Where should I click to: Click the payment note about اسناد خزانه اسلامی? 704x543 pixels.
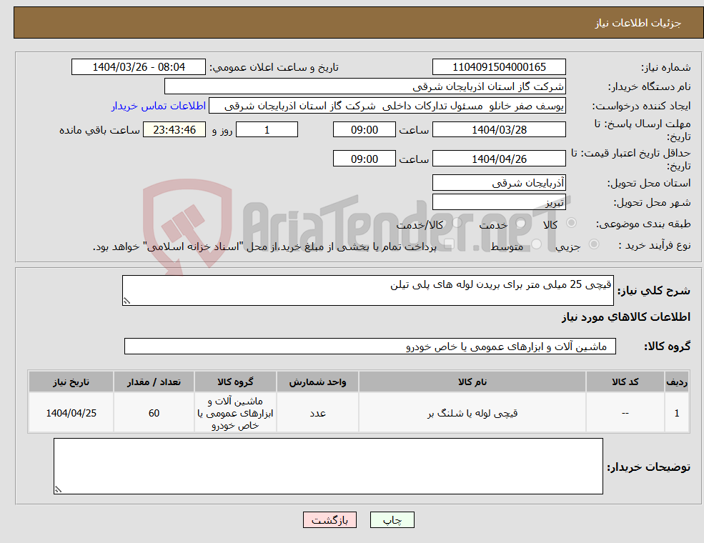coord(264,246)
